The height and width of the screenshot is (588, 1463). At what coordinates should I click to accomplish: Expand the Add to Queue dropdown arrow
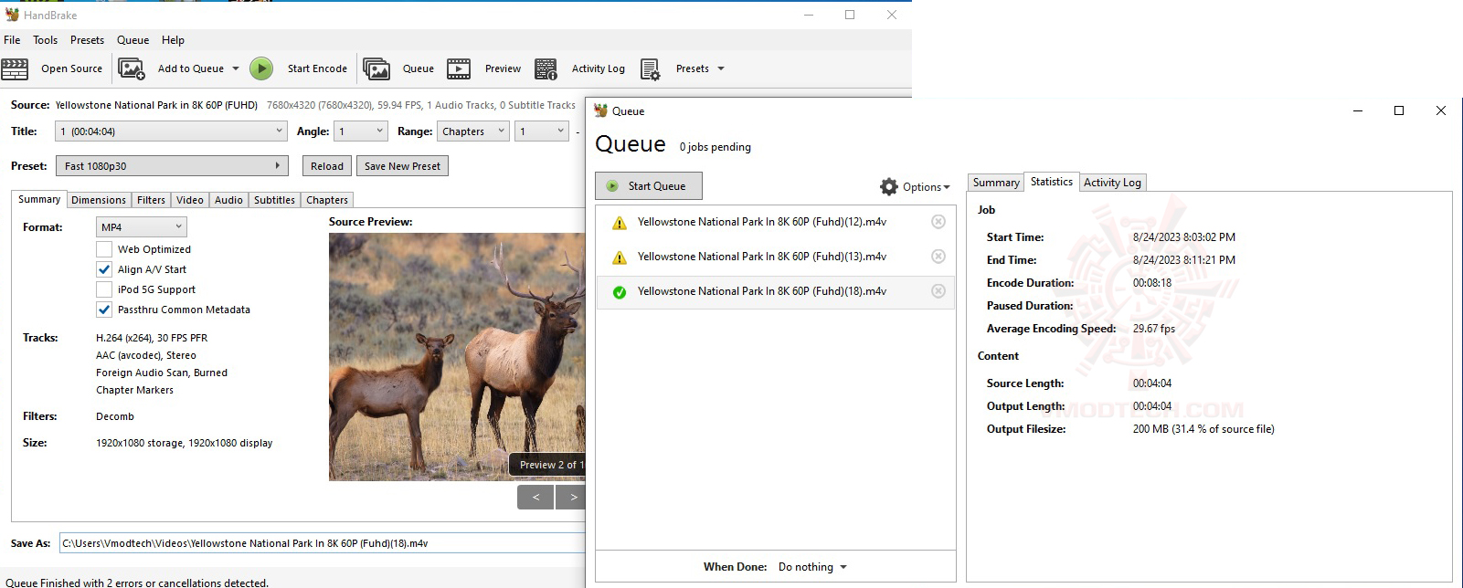235,68
